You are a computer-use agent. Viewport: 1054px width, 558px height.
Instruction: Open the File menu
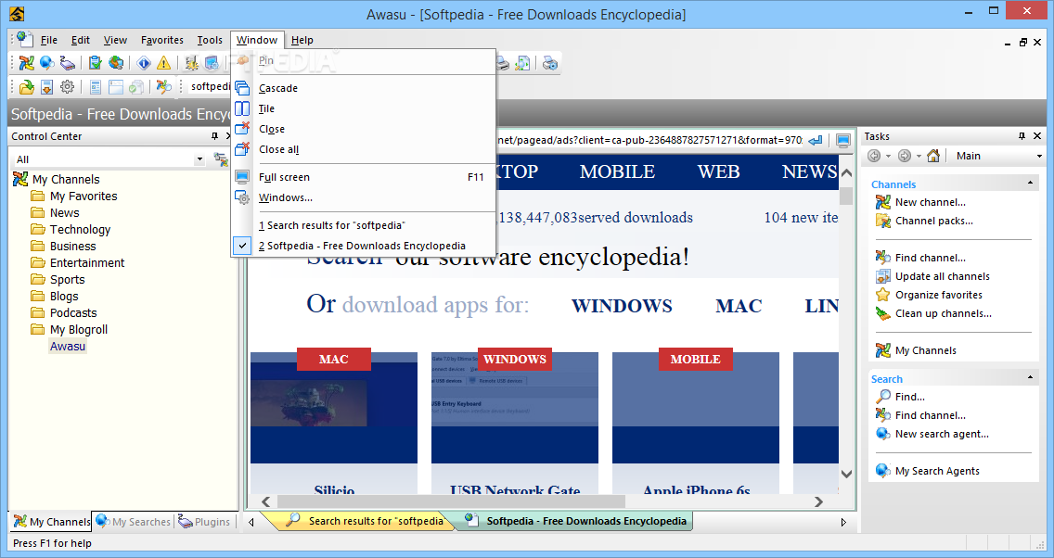(49, 40)
